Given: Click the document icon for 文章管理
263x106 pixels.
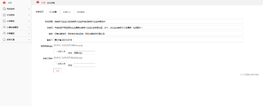Looking at the screenshot, I should pyautogui.click(x=4, y=21).
